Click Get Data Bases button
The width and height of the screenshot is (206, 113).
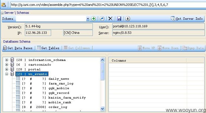point(18,48)
